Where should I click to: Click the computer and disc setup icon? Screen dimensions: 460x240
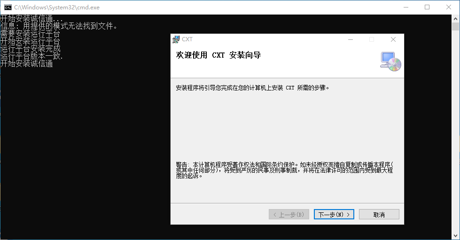[x=390, y=61]
